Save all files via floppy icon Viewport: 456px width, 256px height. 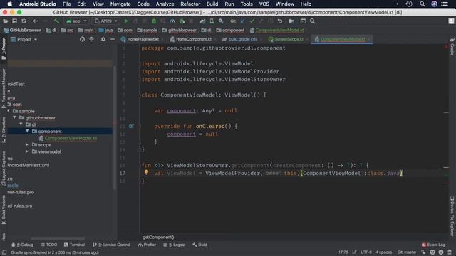[x=14, y=21]
